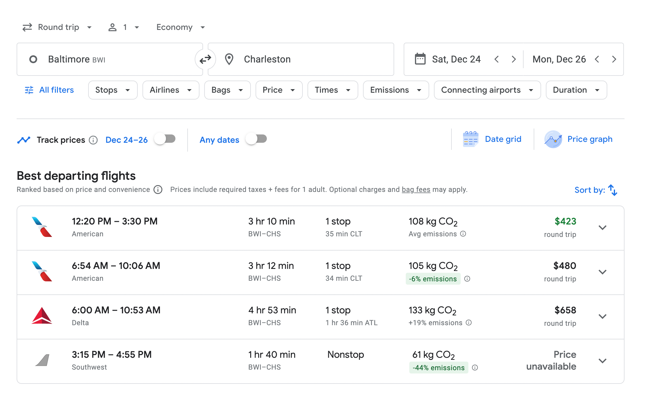Click info icon beside -44% emissions
This screenshot has height=401, width=653.
coord(475,368)
